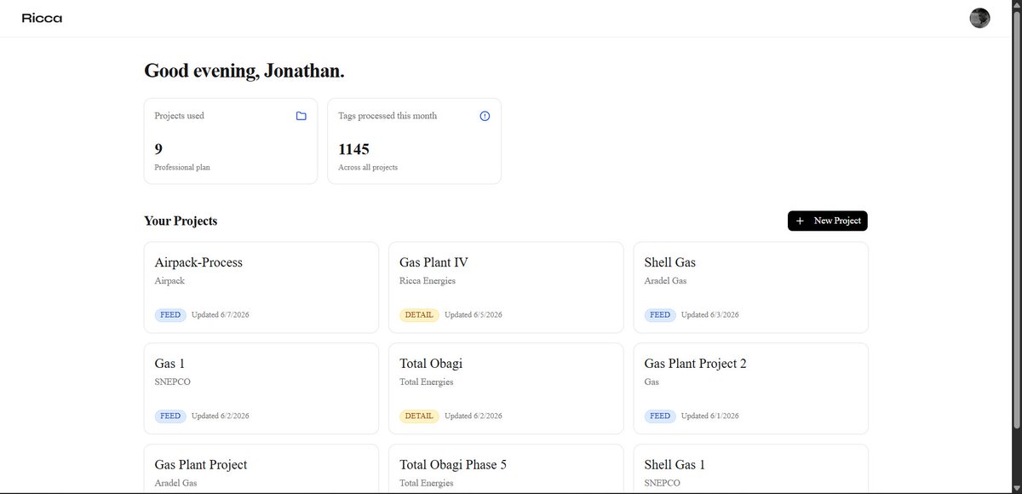Viewport: 1022px width, 494px height.
Task: Click FEED badge on Gas Plant Project 2 card
Action: pos(660,416)
